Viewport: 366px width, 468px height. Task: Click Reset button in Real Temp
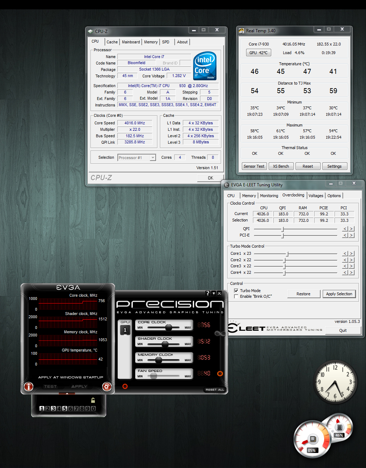308,166
